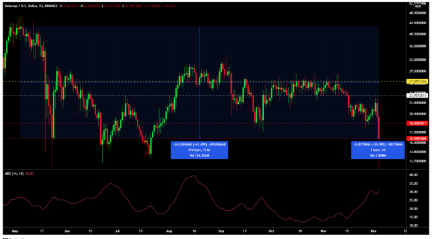Click the 40.5000000 price axis tick
432x239 pixels.
418,34
